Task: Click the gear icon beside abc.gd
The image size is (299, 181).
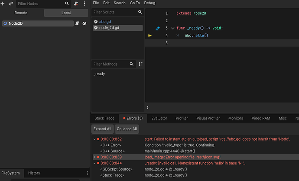Action: [96, 22]
